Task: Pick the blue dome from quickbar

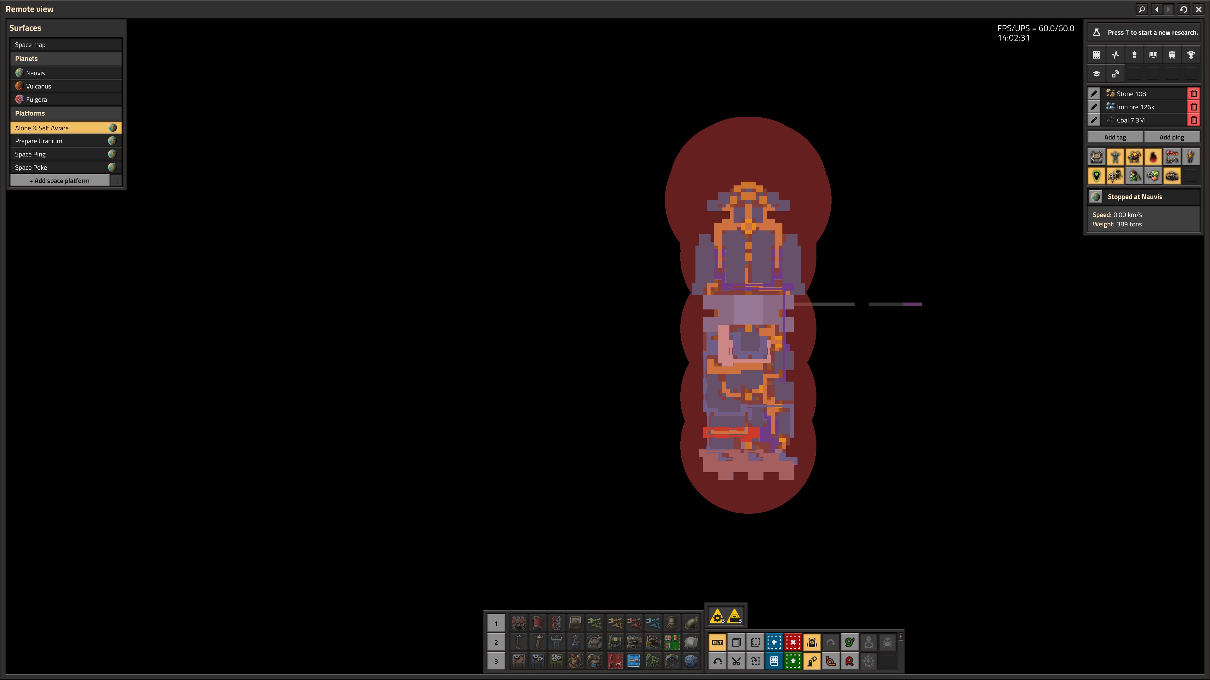Action: click(691, 661)
